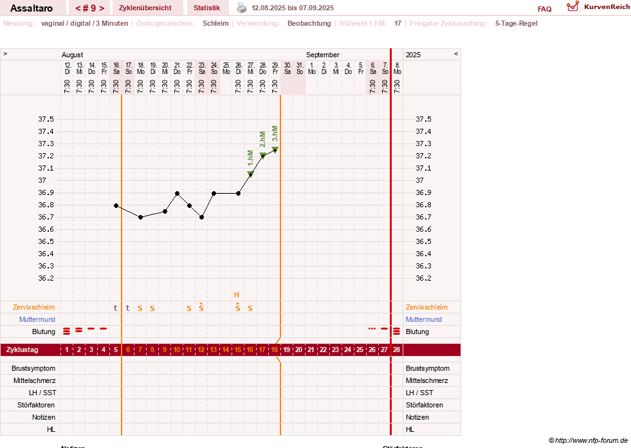Click spotting dots icon on 6. Sa
631x448 pixels.
372,329
